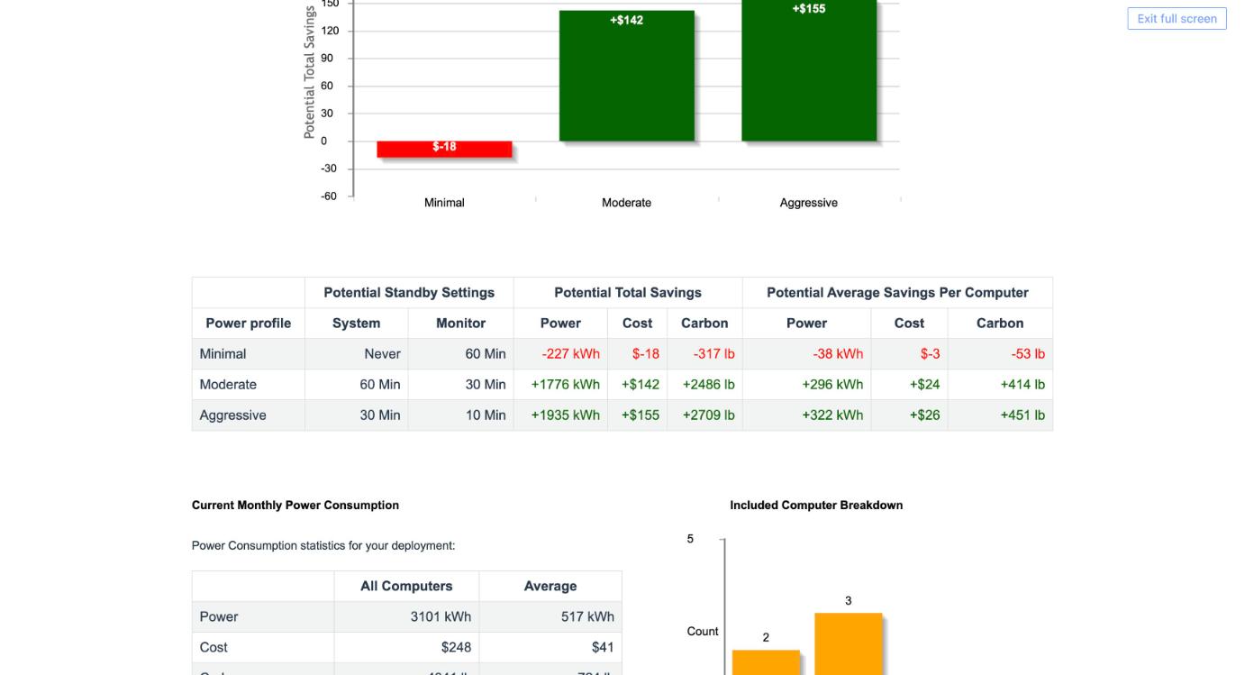Click the red Minimal $-18 chart bar
The height and width of the screenshot is (675, 1245).
444,149
